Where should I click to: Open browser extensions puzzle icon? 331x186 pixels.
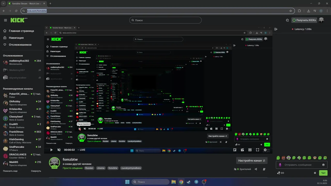click(299, 11)
